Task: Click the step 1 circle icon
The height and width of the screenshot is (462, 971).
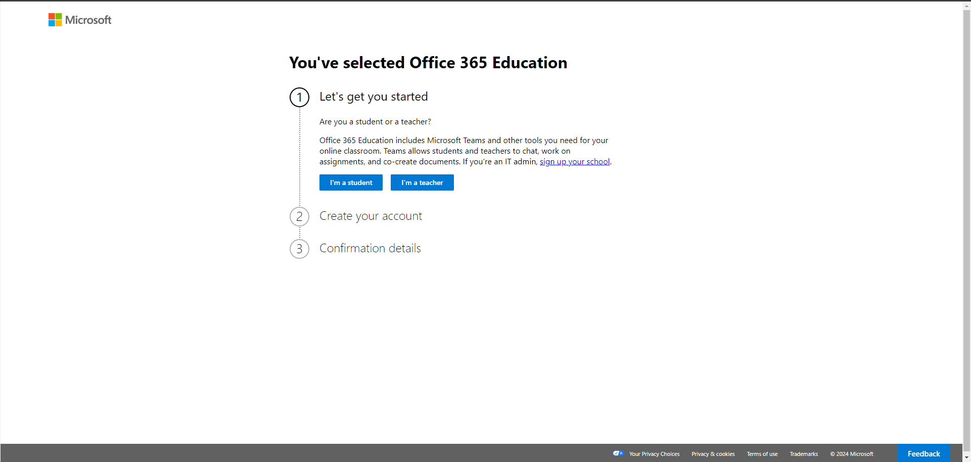Action: 299,97
